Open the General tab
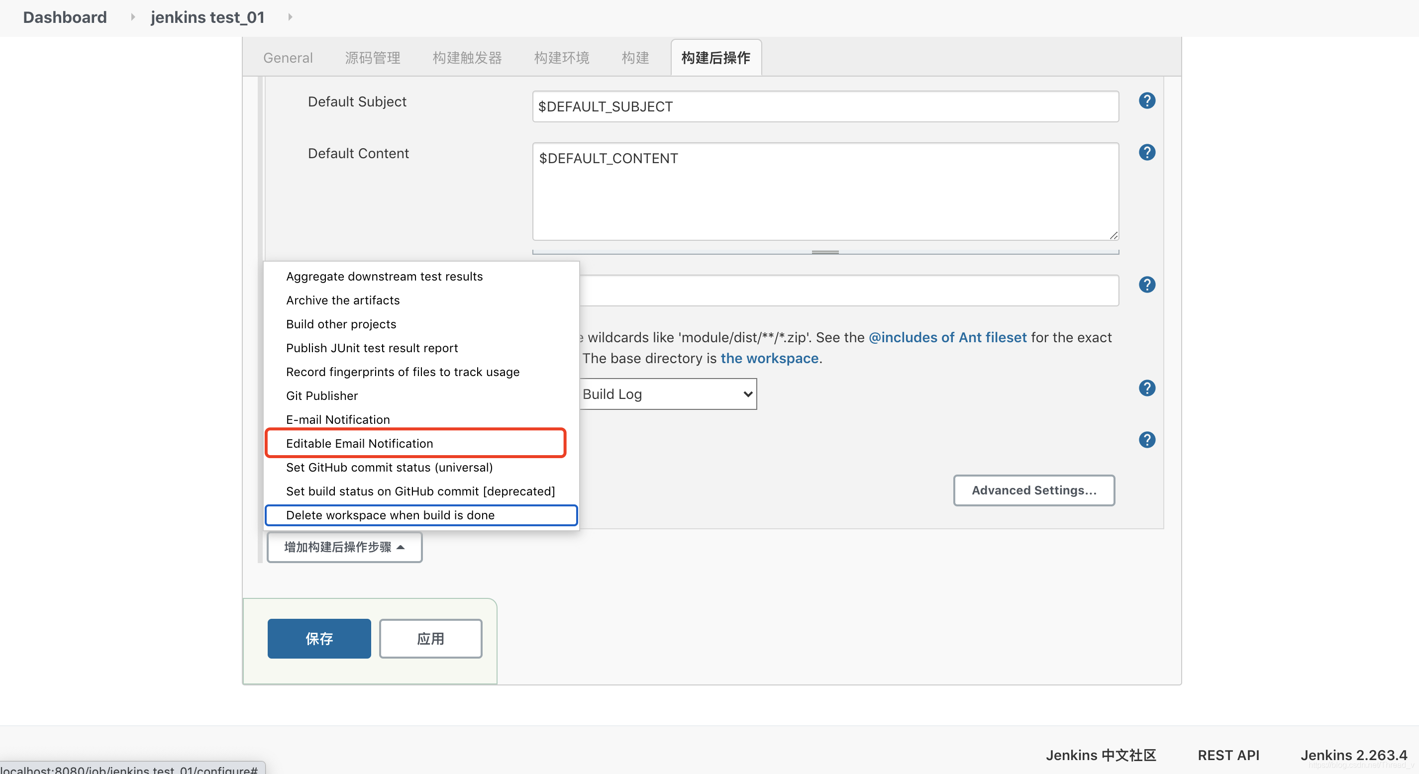Image resolution: width=1419 pixels, height=774 pixels. pyautogui.click(x=288, y=58)
